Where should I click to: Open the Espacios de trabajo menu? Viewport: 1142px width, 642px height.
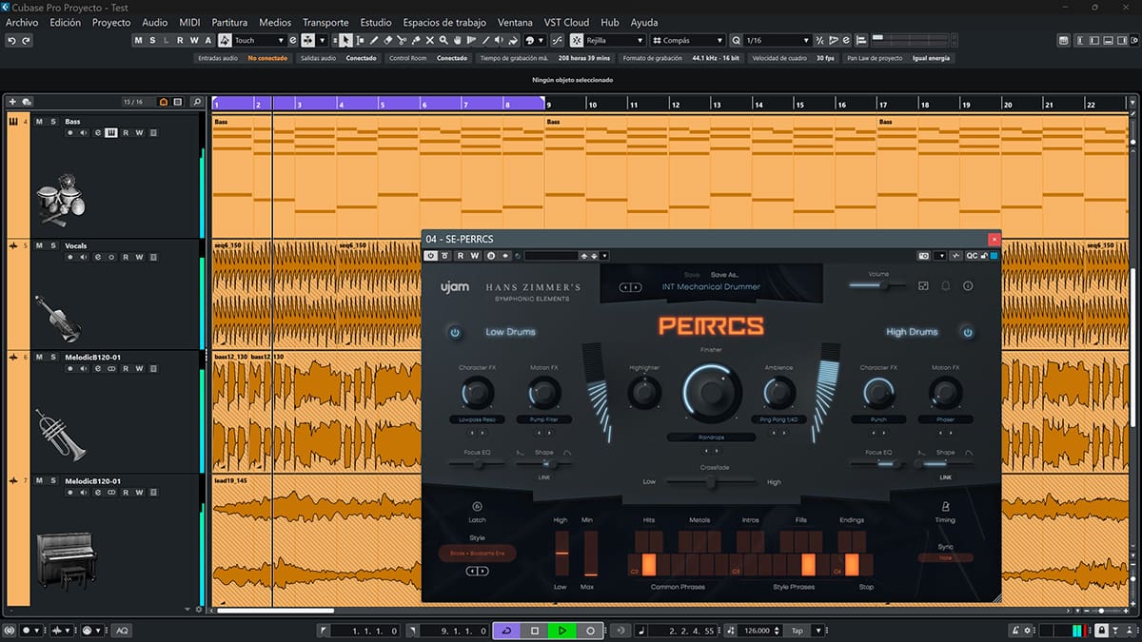coord(444,22)
